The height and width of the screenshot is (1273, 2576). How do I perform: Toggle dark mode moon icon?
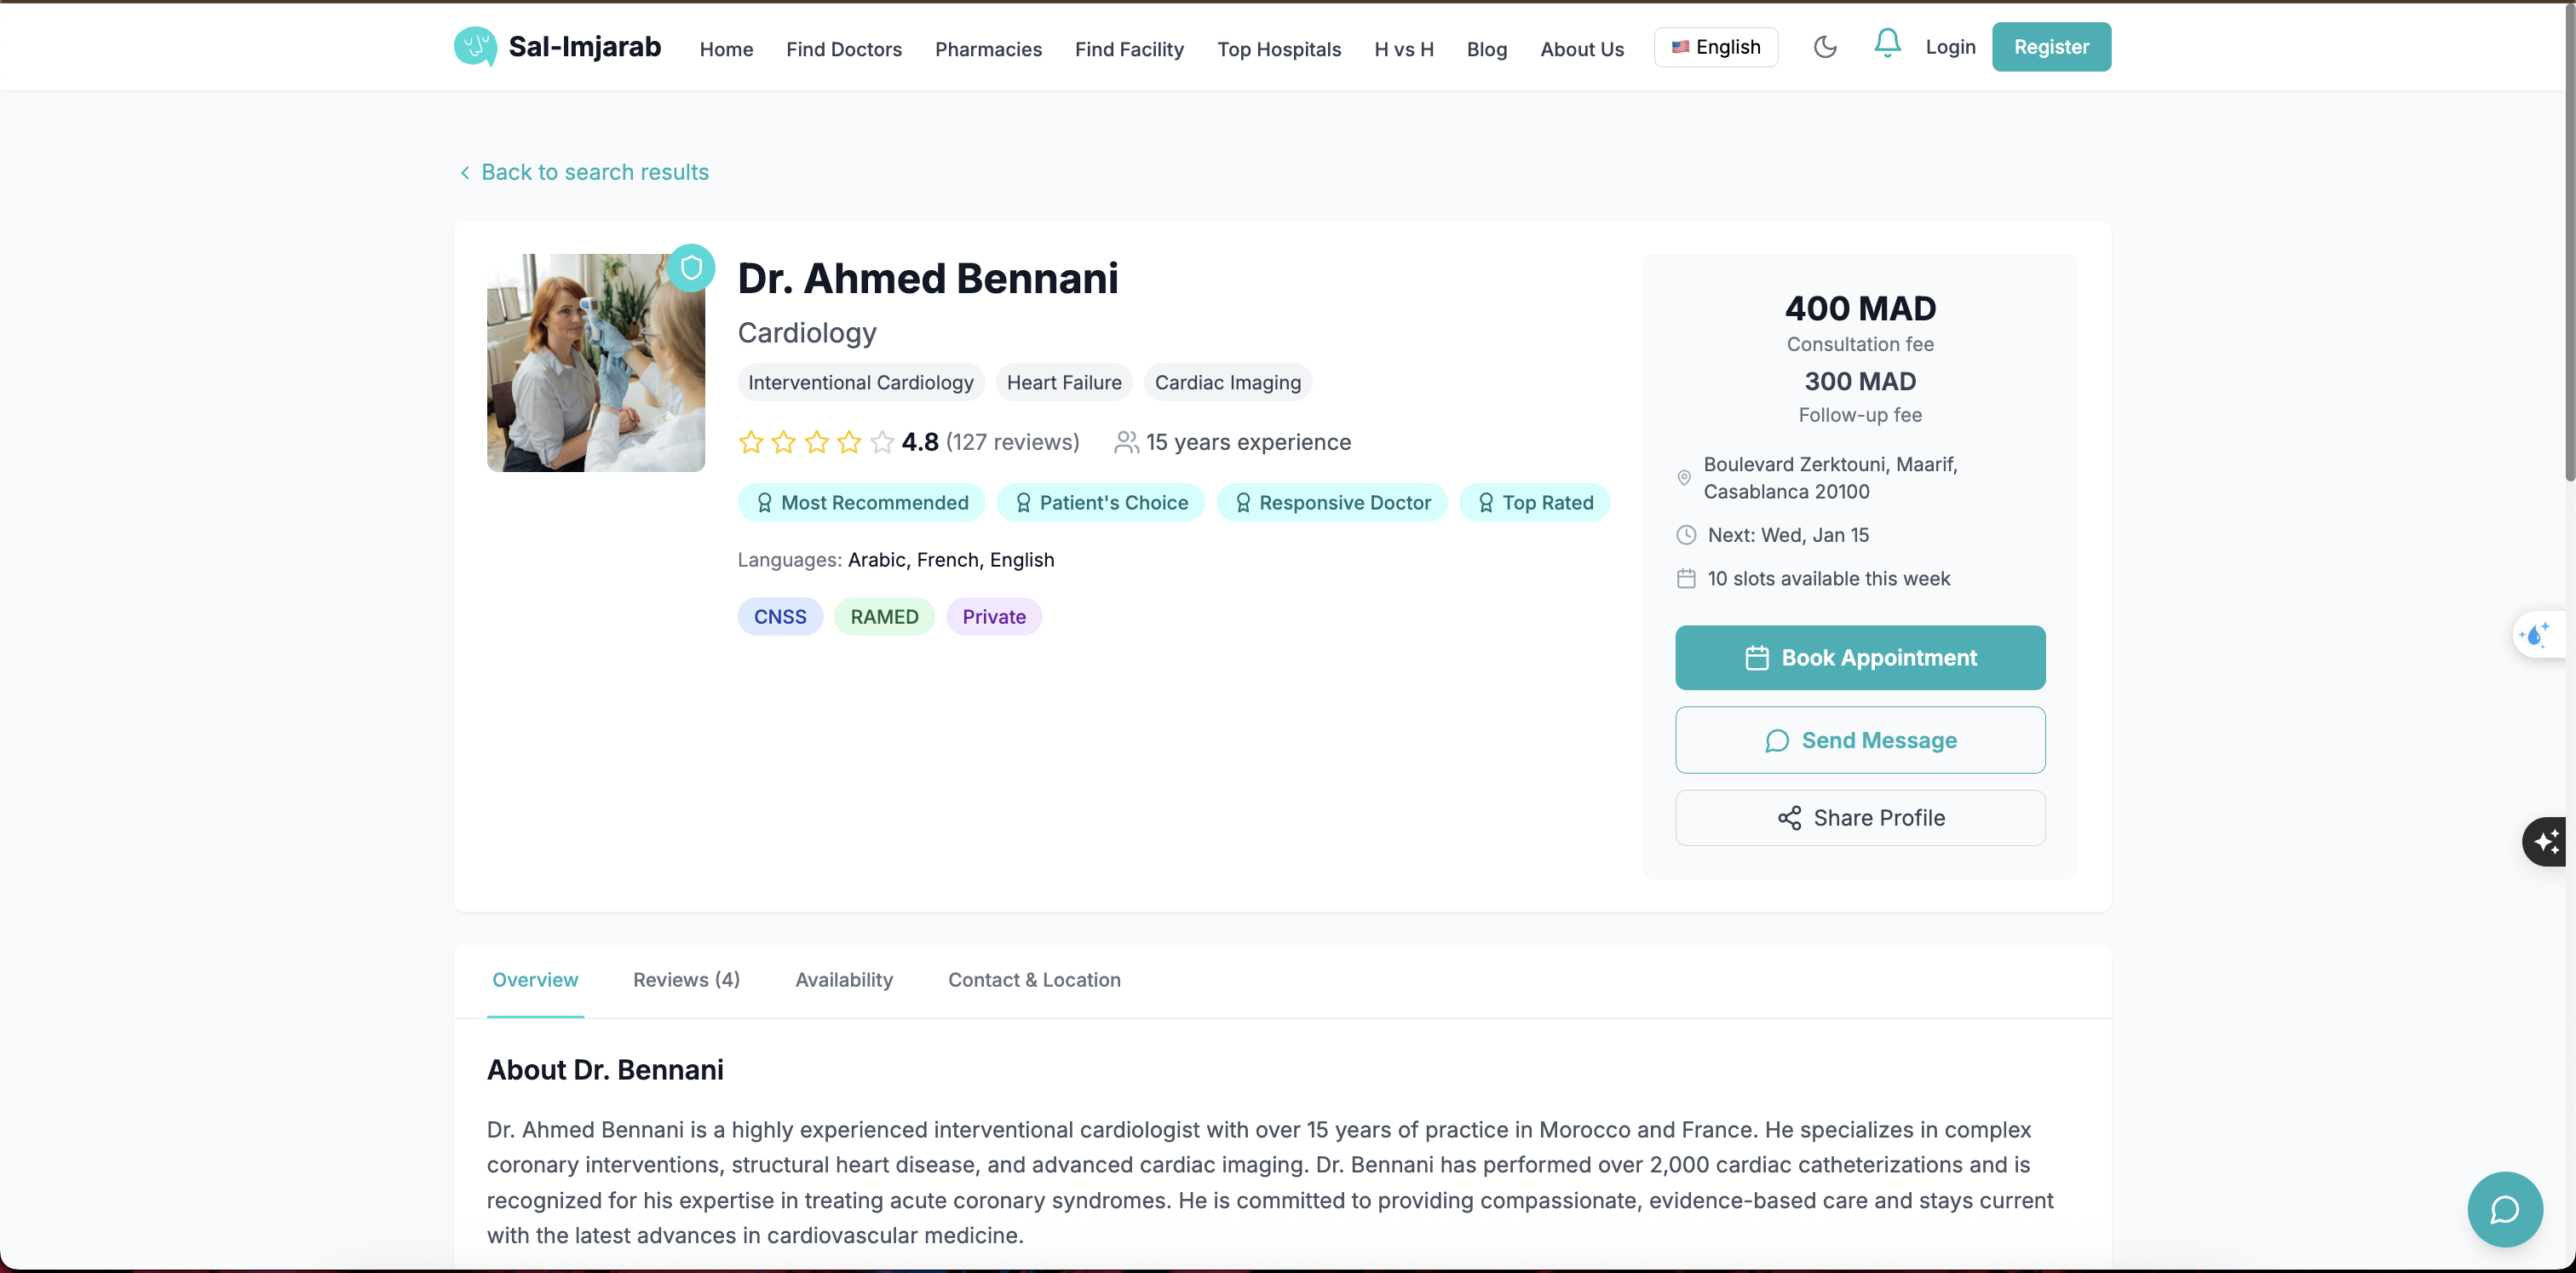click(x=1824, y=47)
